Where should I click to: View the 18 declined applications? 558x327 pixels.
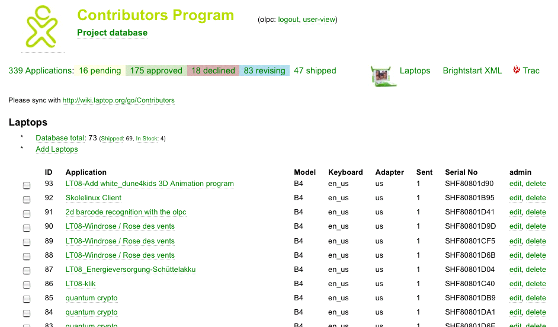213,70
